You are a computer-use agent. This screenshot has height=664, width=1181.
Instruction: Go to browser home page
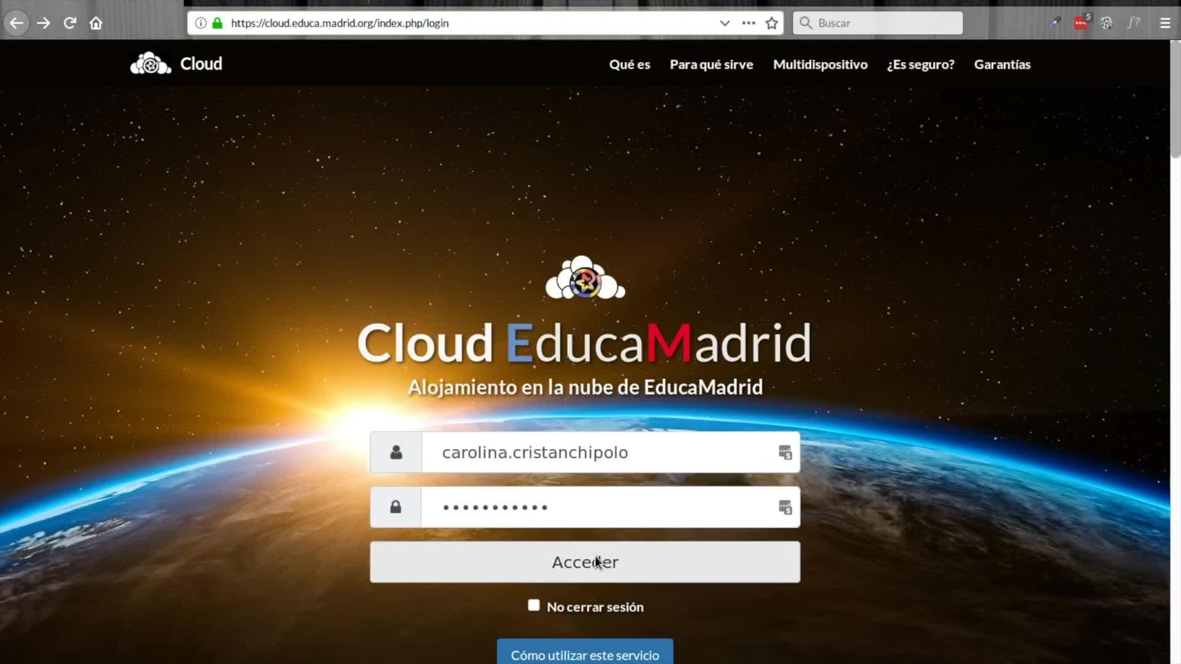pyautogui.click(x=96, y=23)
